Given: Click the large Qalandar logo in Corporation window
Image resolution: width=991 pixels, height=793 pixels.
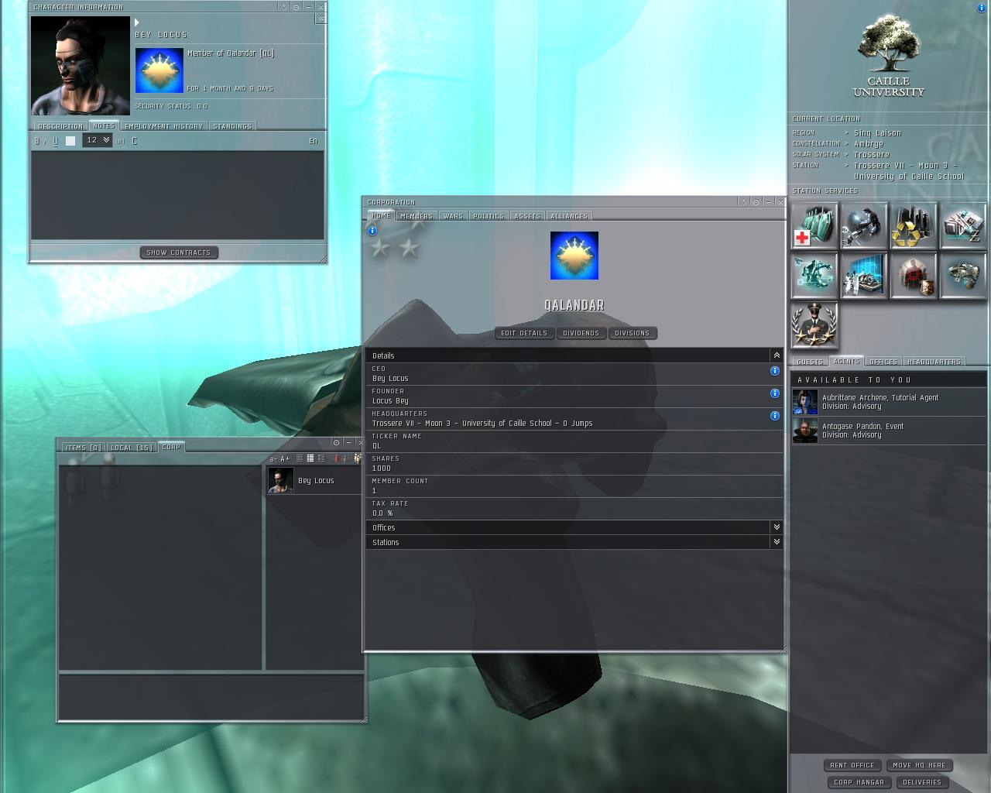Looking at the screenshot, I should (574, 256).
